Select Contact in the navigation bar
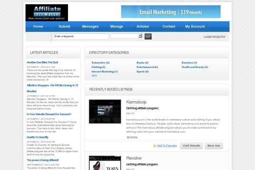The image size is (255, 170). 169,26
